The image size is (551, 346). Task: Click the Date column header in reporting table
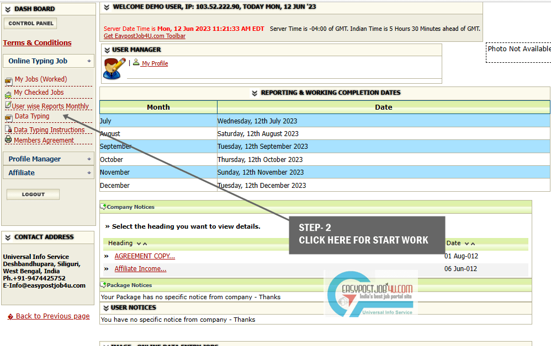(383, 107)
